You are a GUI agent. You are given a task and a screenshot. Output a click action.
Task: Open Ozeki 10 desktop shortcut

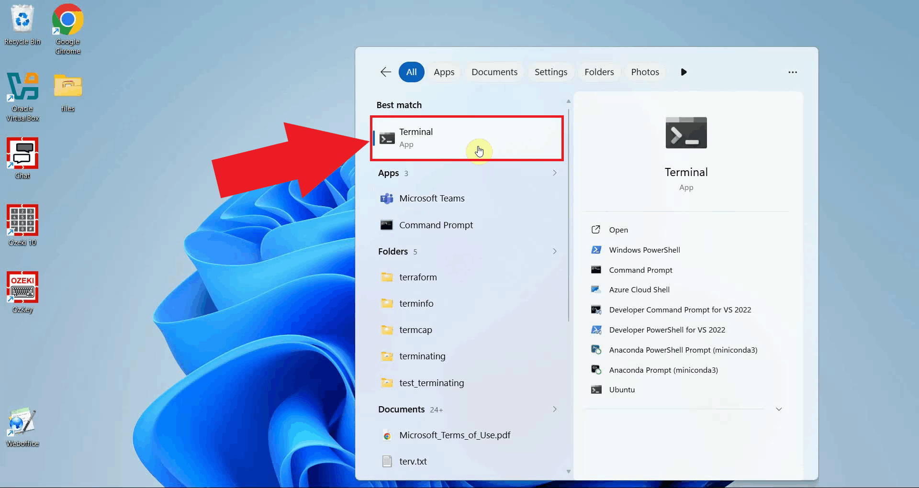[x=22, y=225]
